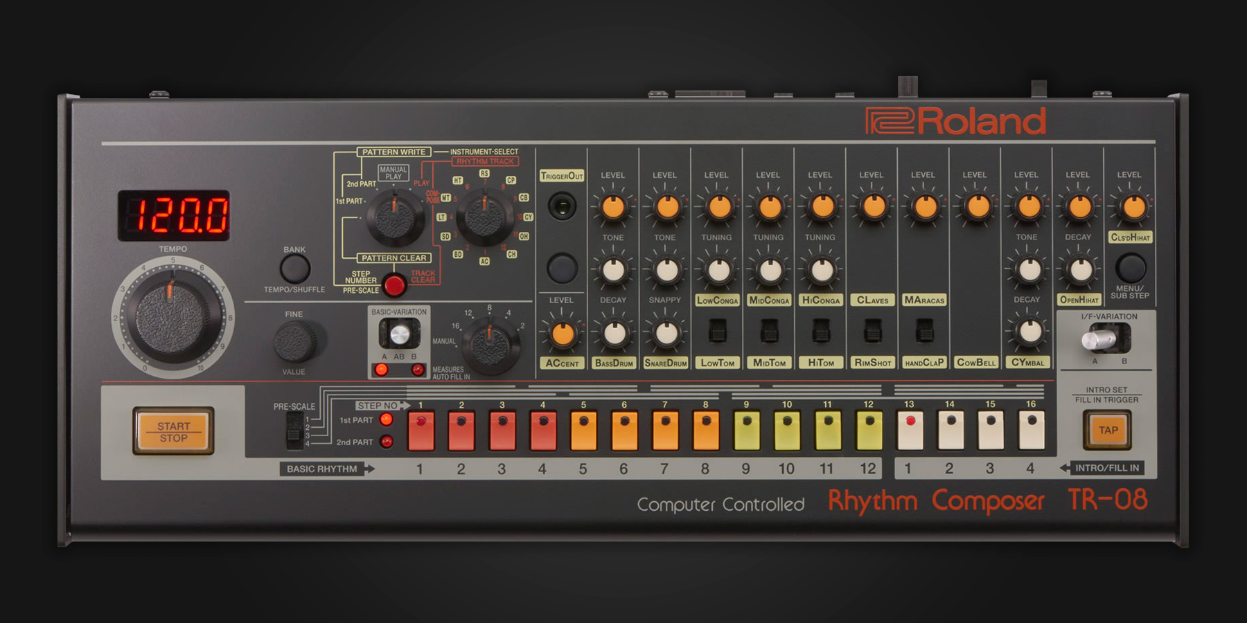Click the Instrument-Select rotary knob
1247x623 pixels.
(484, 217)
